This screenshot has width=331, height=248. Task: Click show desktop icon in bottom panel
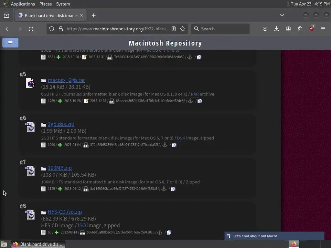click(x=4, y=244)
